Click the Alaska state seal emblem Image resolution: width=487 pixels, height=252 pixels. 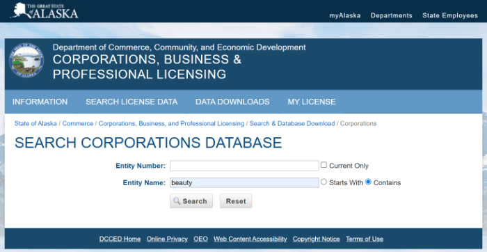click(26, 61)
